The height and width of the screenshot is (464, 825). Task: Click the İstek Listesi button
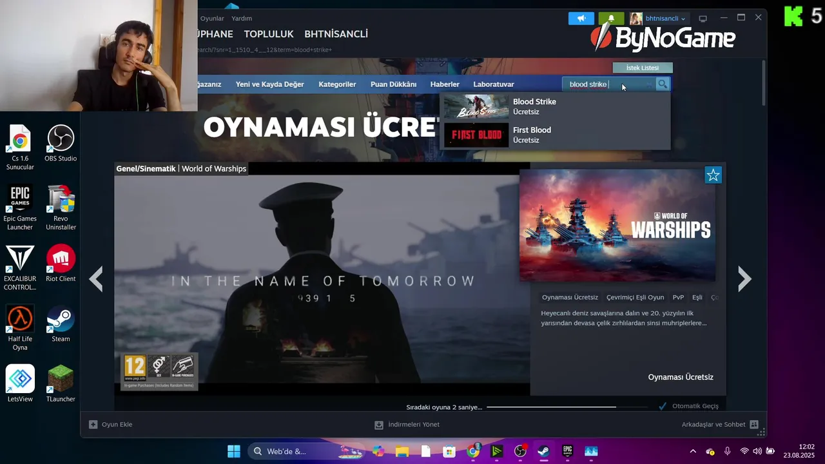pos(643,68)
